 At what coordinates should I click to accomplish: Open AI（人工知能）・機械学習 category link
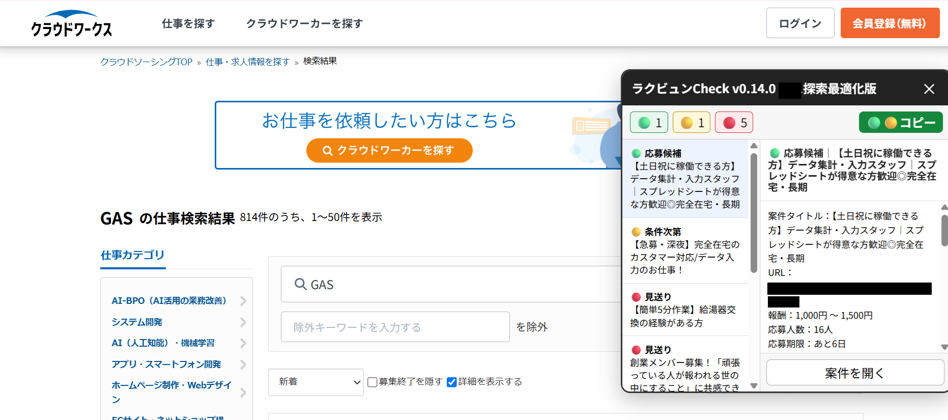pyautogui.click(x=163, y=343)
